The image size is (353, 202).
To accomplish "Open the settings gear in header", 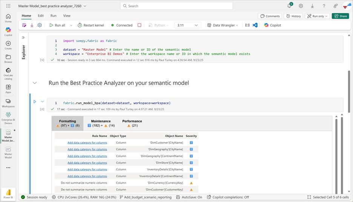I will click(x=301, y=6).
